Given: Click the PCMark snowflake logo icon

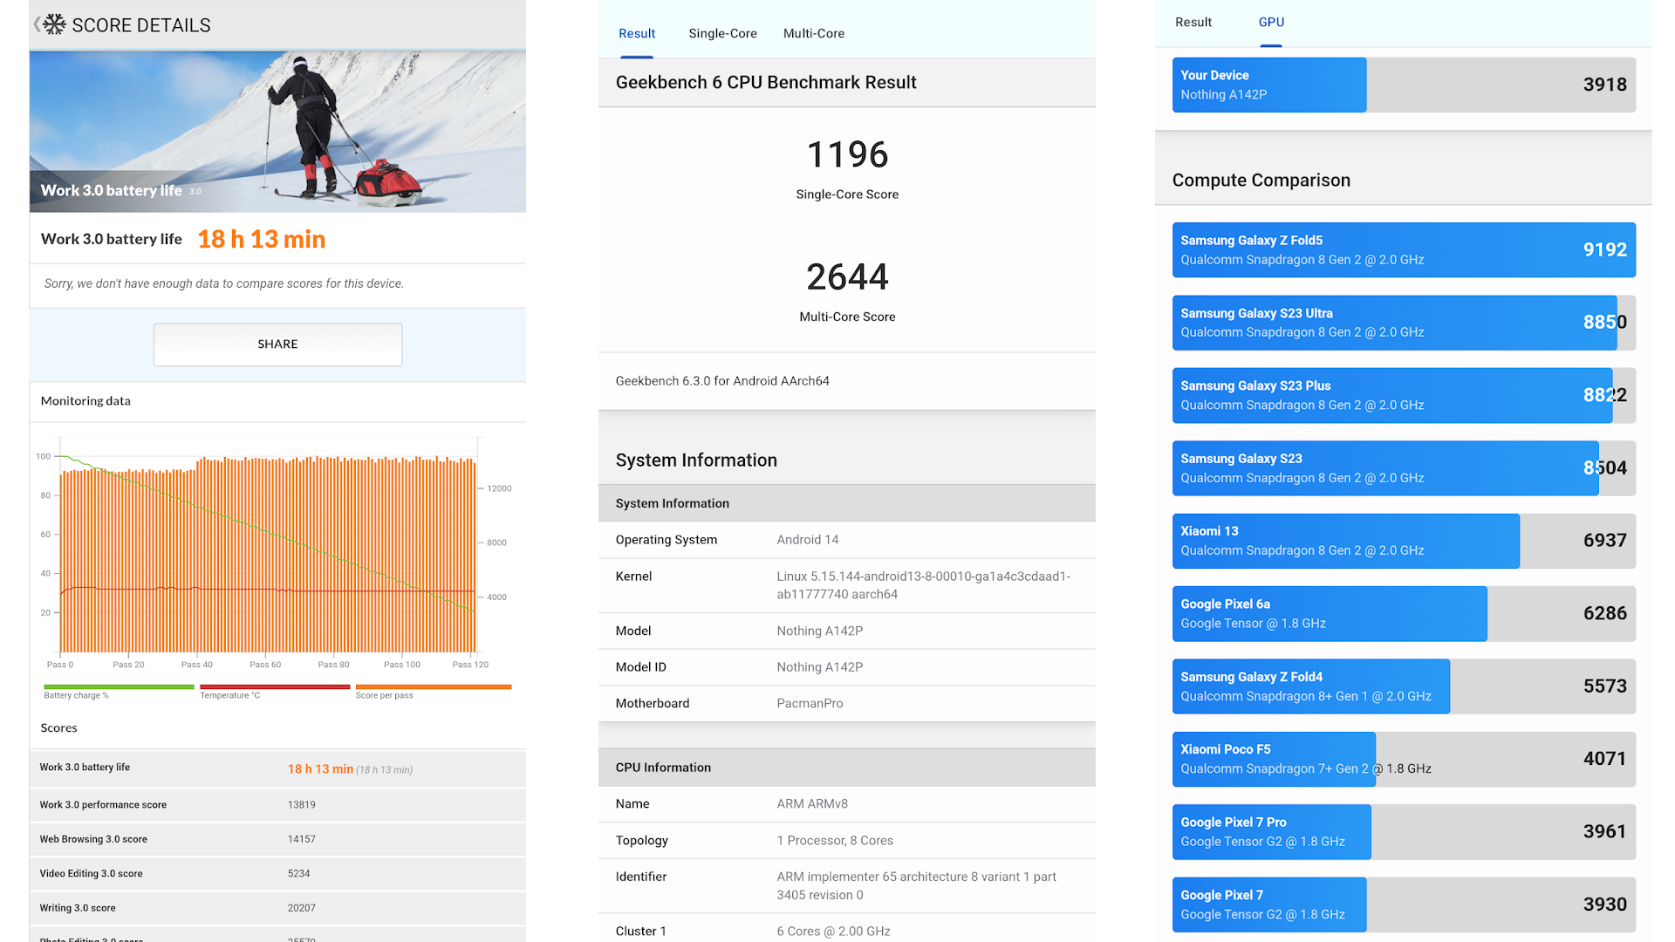Looking at the screenshot, I should (x=55, y=24).
